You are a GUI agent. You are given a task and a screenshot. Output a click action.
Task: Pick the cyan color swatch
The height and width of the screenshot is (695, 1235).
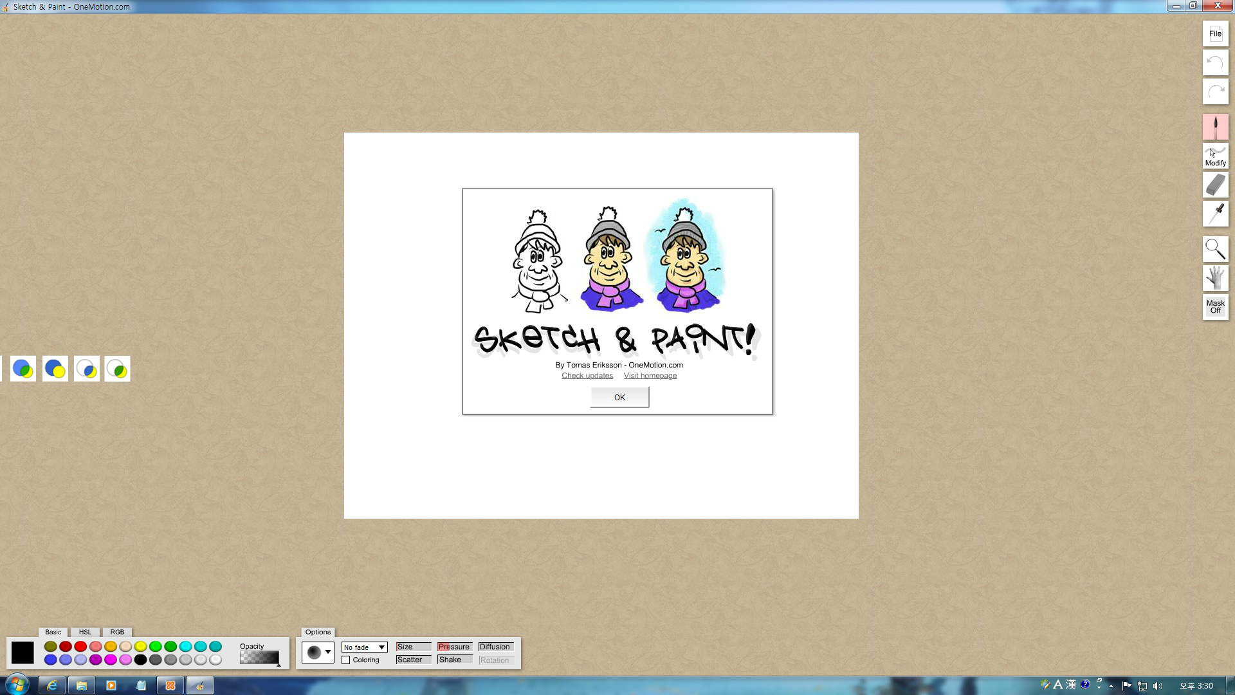(185, 646)
